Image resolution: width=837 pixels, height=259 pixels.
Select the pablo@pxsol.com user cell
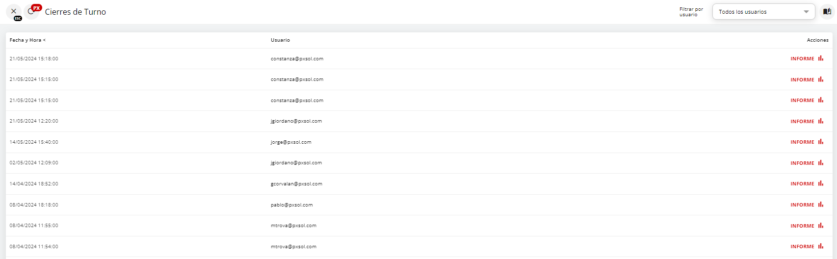[291, 205]
